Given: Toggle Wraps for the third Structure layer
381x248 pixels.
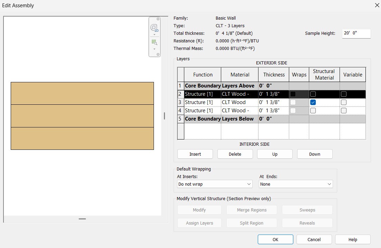Looking at the screenshot, I should 293,110.
